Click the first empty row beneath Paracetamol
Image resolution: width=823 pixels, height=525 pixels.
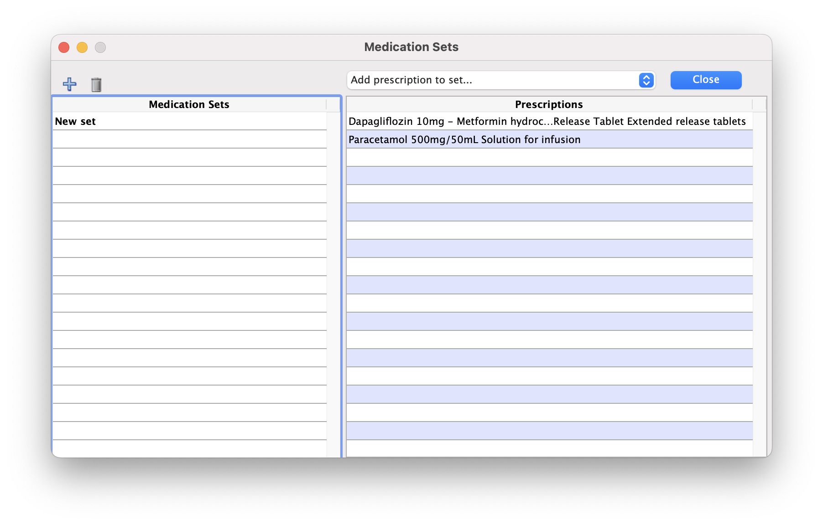(x=547, y=158)
